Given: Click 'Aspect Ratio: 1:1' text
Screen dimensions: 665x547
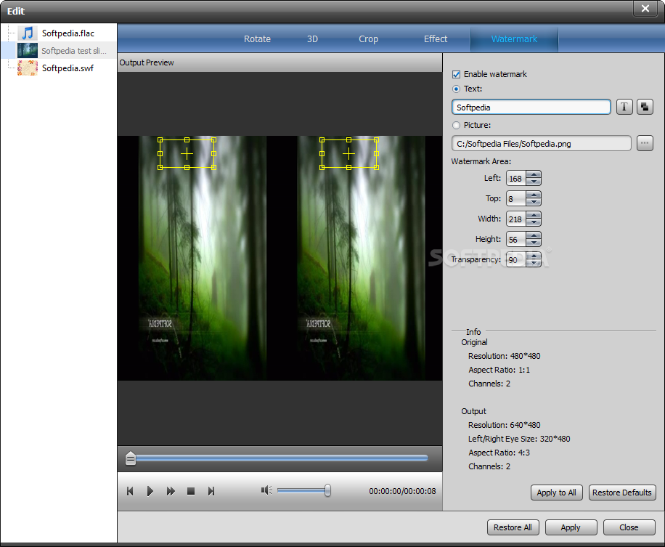Looking at the screenshot, I should click(x=499, y=370).
